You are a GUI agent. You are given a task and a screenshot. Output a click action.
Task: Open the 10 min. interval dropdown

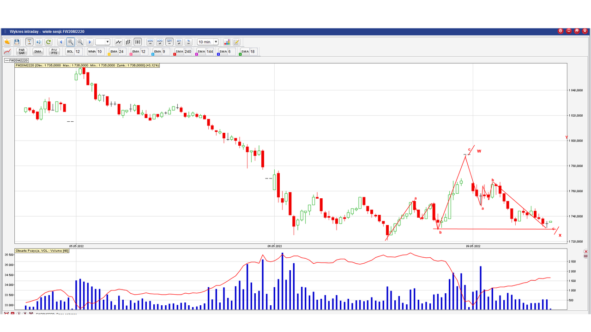(208, 42)
